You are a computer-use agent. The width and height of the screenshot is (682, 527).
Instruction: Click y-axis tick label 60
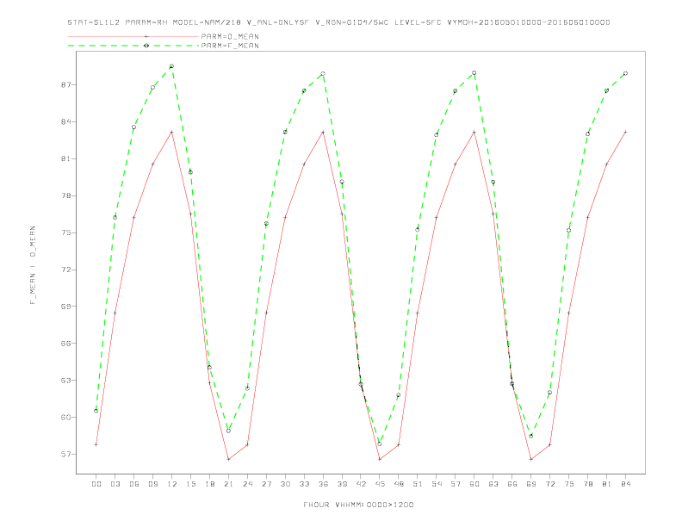coord(66,417)
